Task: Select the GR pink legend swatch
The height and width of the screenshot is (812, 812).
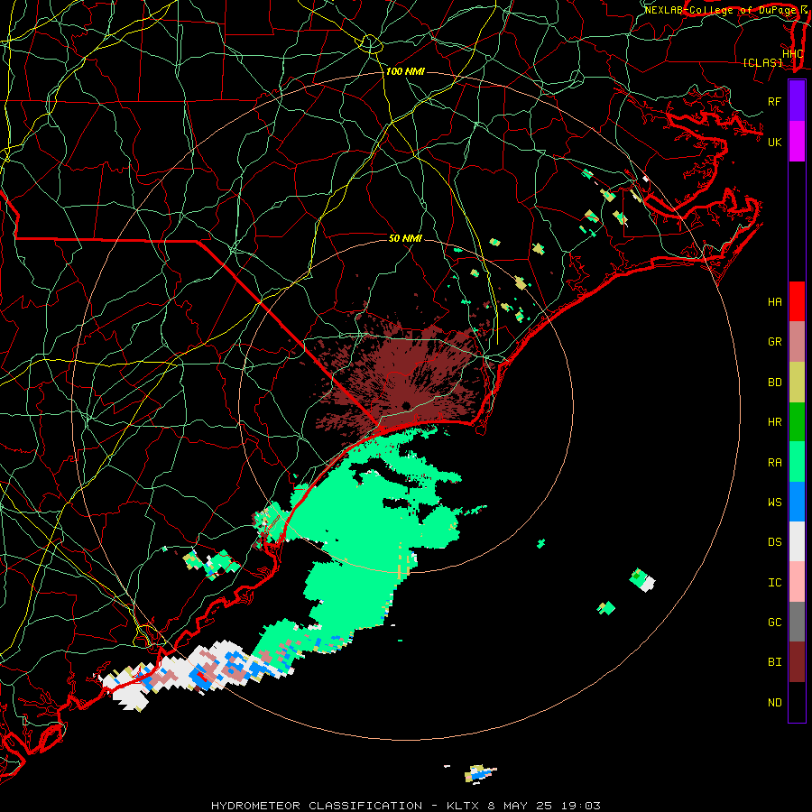Action: [797, 342]
